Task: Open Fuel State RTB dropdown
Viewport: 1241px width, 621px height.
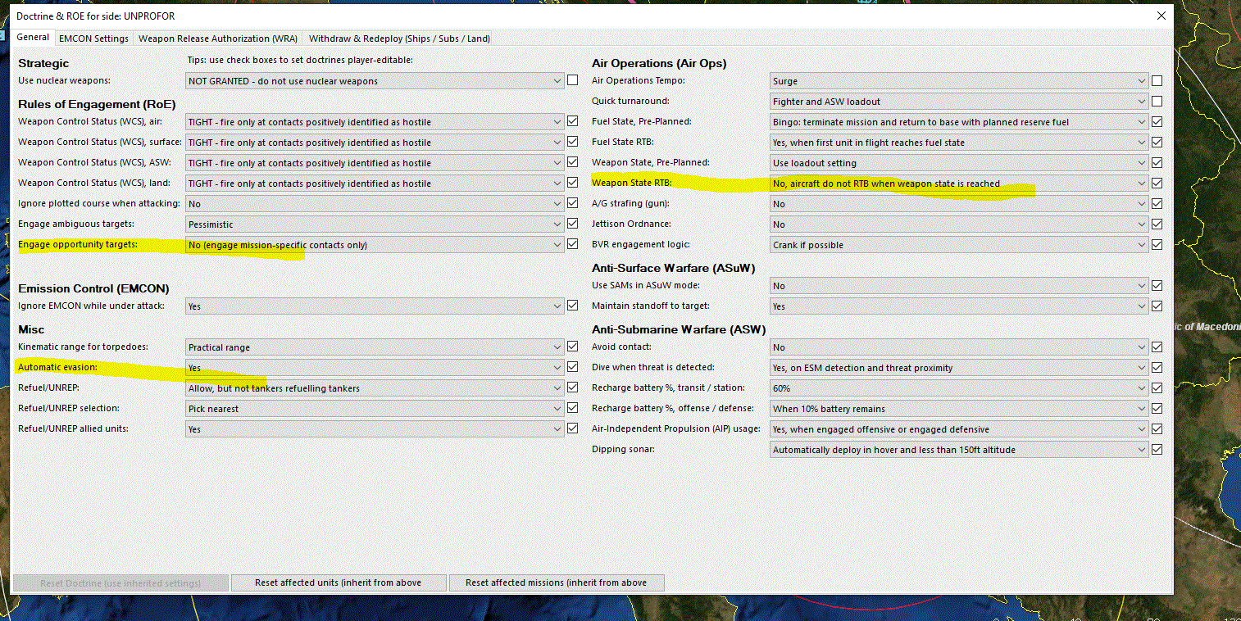Action: (x=959, y=143)
